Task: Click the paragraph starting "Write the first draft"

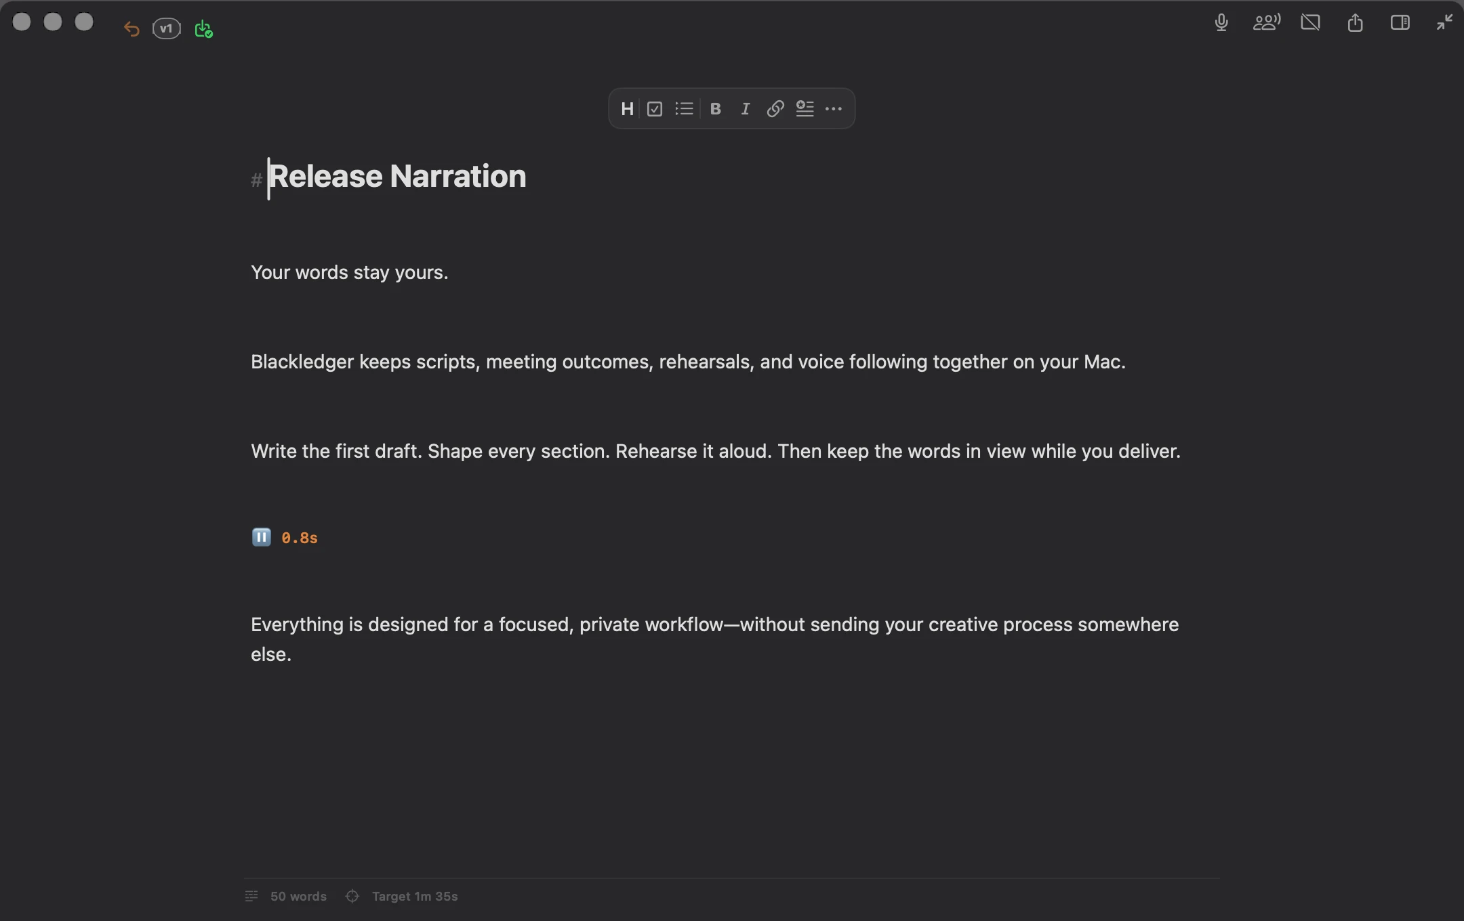Action: 716,451
